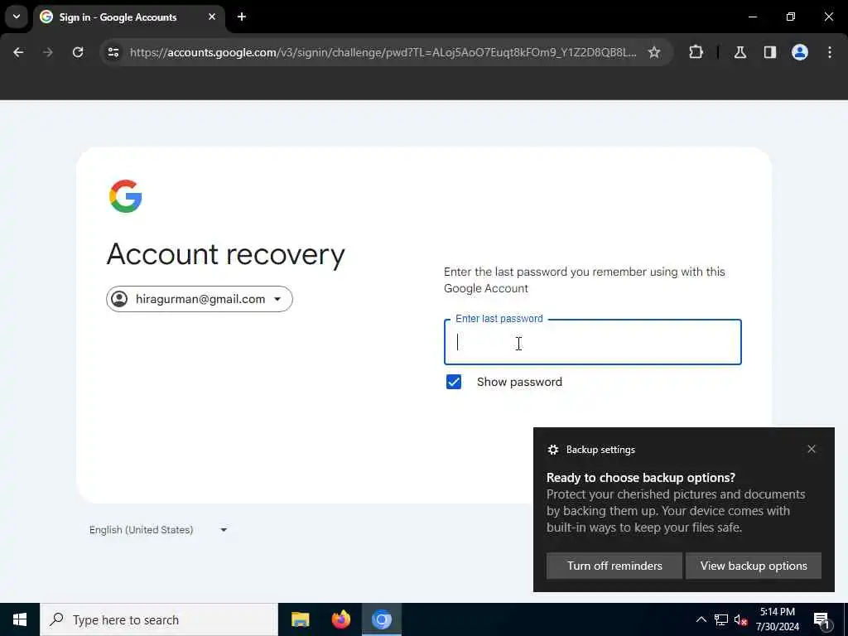
Task: Close the Backup settings notification
Action: pyautogui.click(x=812, y=450)
